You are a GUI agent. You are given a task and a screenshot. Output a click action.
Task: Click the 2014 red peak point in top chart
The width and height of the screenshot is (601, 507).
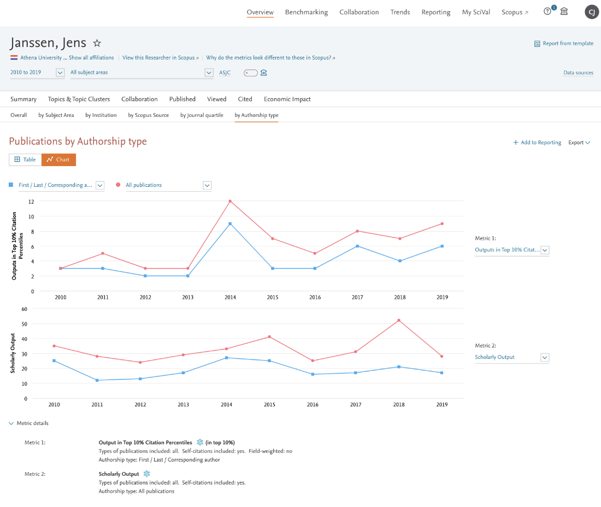[230, 201]
